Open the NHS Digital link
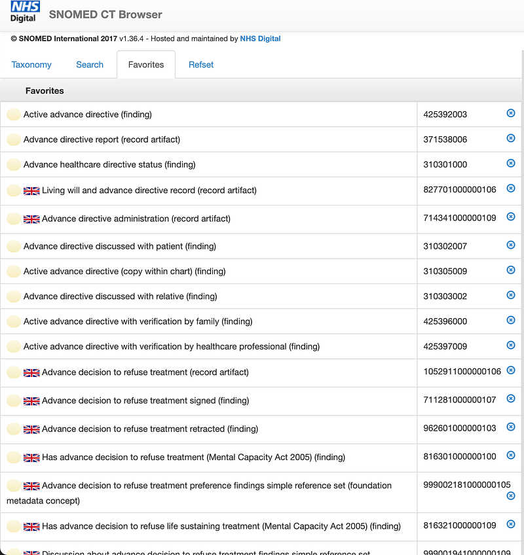Image resolution: width=524 pixels, height=555 pixels. pos(260,39)
